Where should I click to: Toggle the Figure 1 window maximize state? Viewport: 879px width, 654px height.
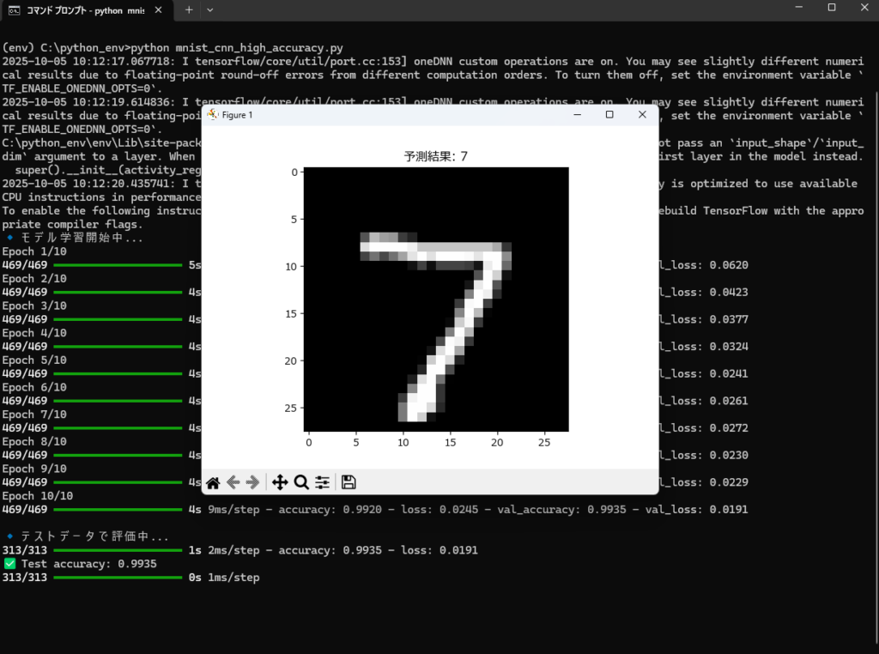(609, 113)
